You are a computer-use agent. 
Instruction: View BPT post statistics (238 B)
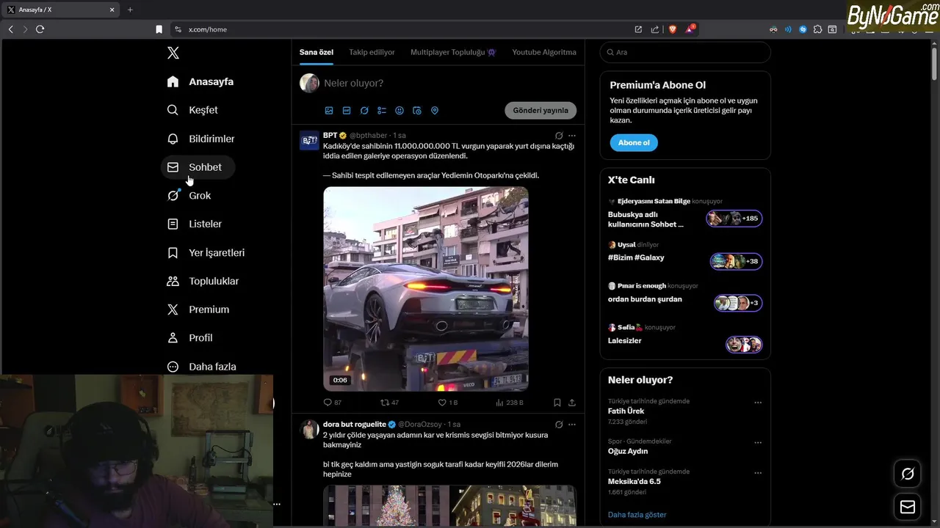[x=509, y=403]
